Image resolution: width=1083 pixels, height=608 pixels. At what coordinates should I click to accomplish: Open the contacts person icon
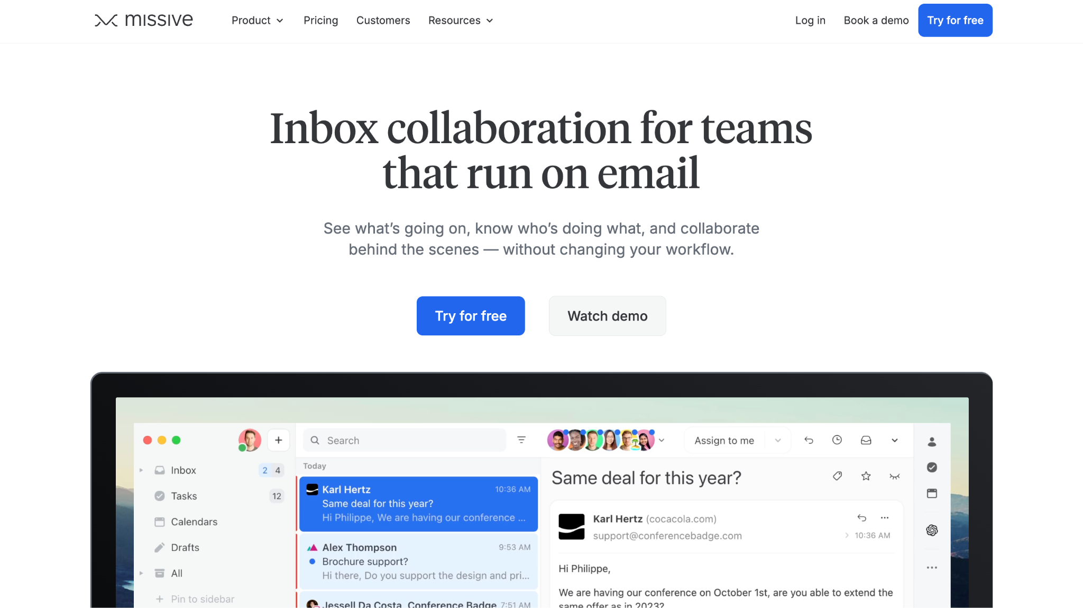click(x=932, y=442)
